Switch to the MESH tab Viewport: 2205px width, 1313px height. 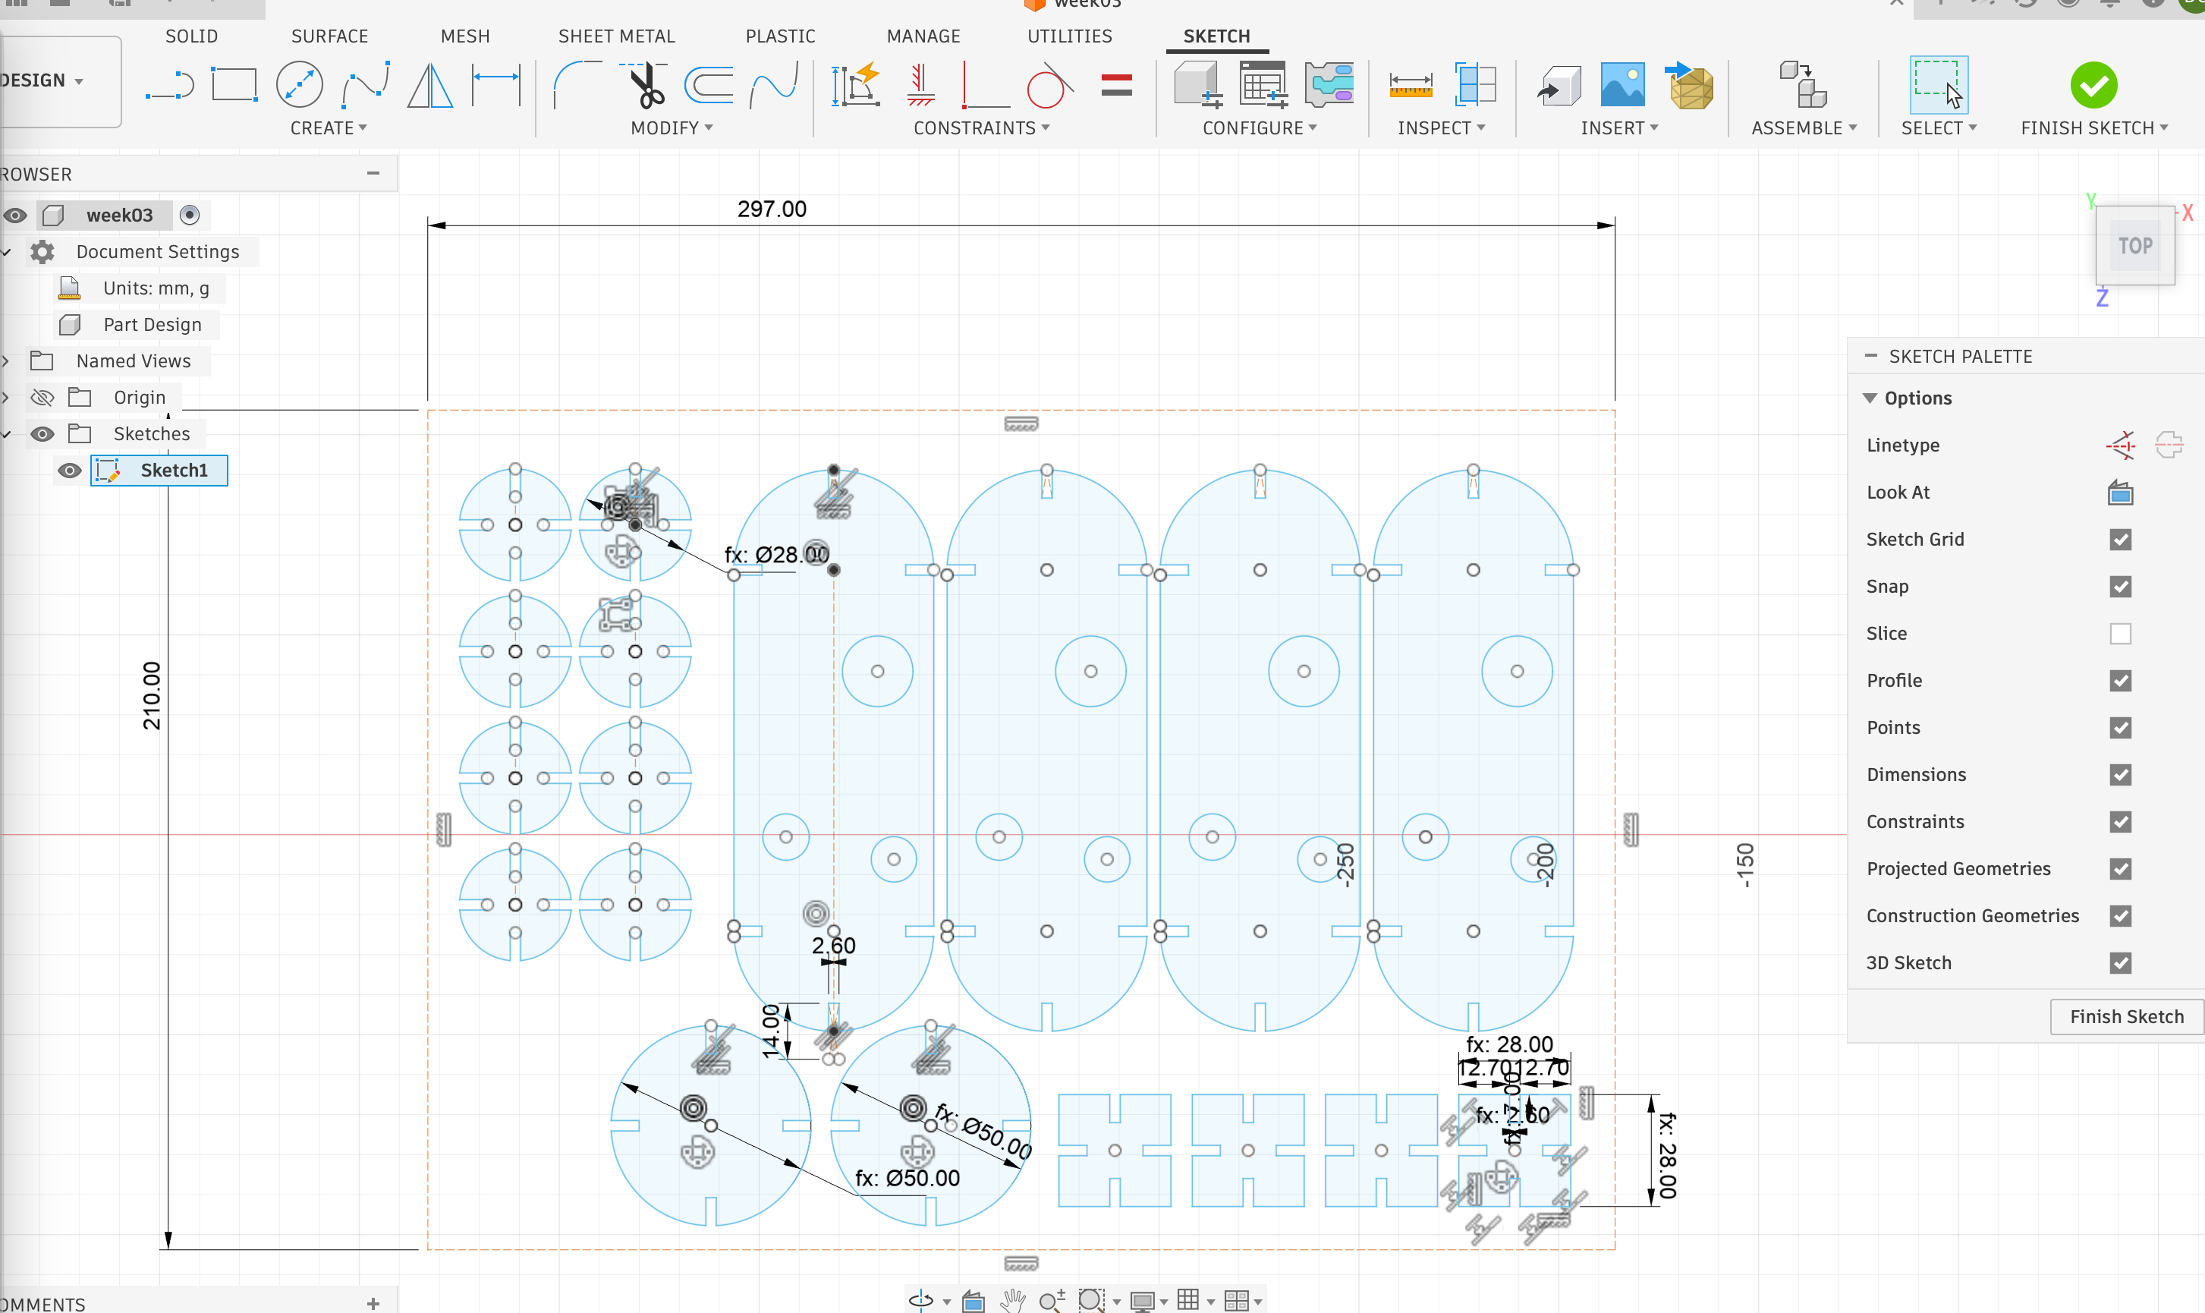[x=465, y=36]
